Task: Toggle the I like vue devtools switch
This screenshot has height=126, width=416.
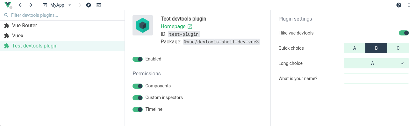Action: click(404, 33)
